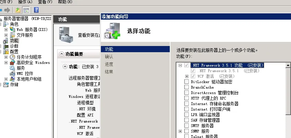Enable LPR 端口监视器 checkbox
This screenshot has height=138, width=291.
(186, 115)
